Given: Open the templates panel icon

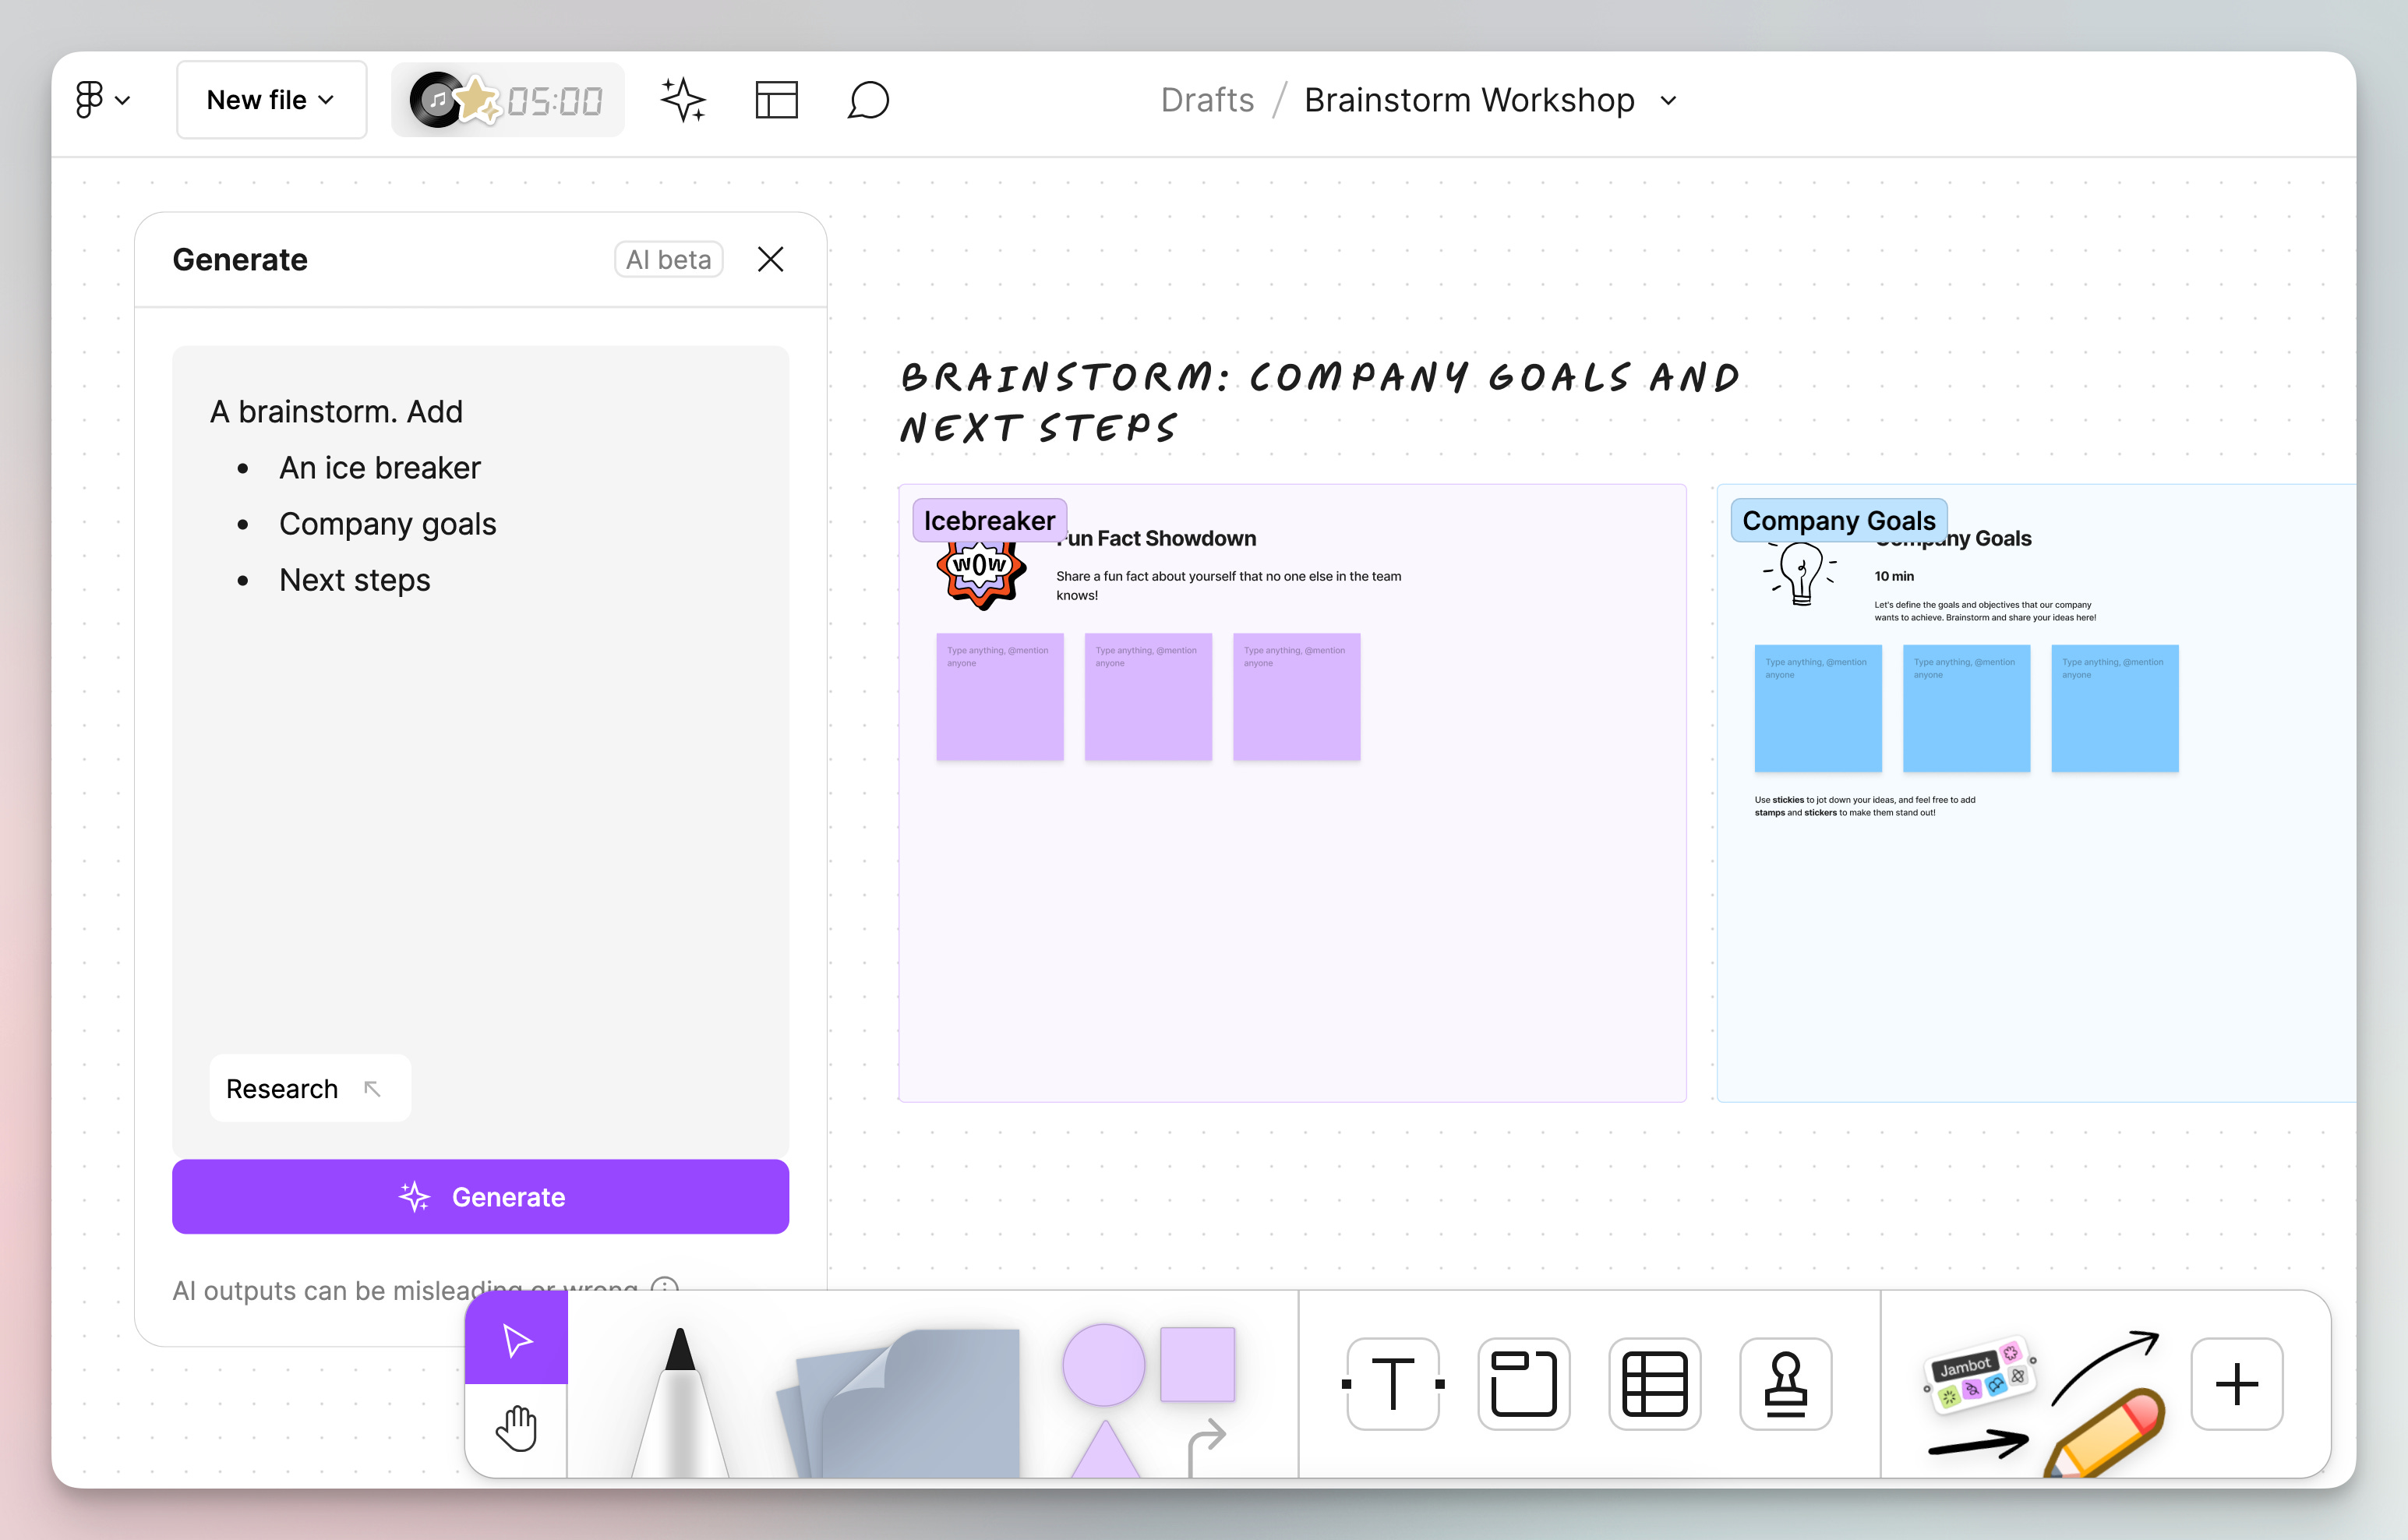Looking at the screenshot, I should click(777, 99).
